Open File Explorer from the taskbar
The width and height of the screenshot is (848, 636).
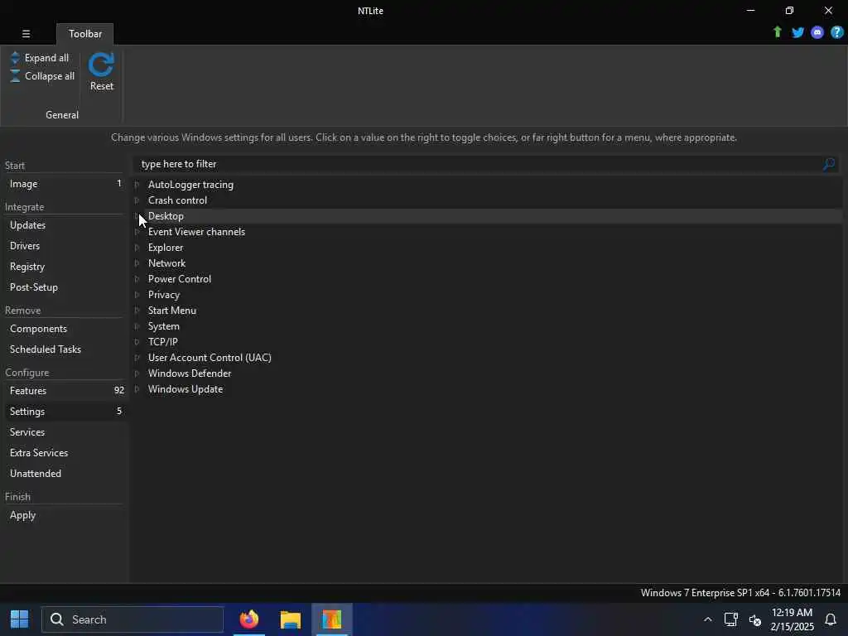pos(291,619)
